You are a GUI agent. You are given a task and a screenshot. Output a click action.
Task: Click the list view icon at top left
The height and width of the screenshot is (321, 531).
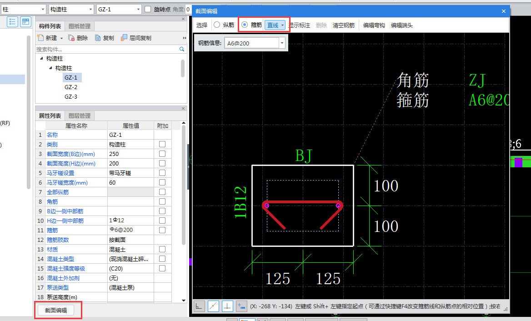tap(12, 22)
